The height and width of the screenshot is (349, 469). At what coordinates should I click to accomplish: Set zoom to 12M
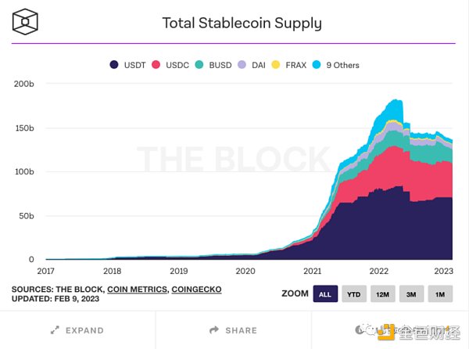coord(382,294)
